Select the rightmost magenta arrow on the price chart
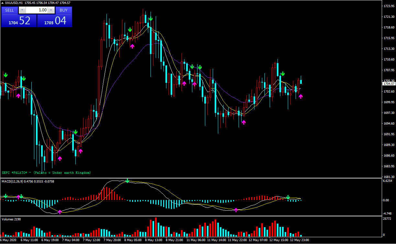This screenshot has height=244, width=396. [x=301, y=96]
